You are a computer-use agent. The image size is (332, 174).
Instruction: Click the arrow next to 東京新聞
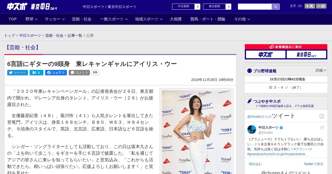point(229,7)
